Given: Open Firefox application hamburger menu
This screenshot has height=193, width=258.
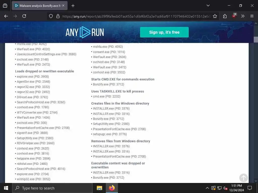Looking at the screenshot, I should point(252,16).
